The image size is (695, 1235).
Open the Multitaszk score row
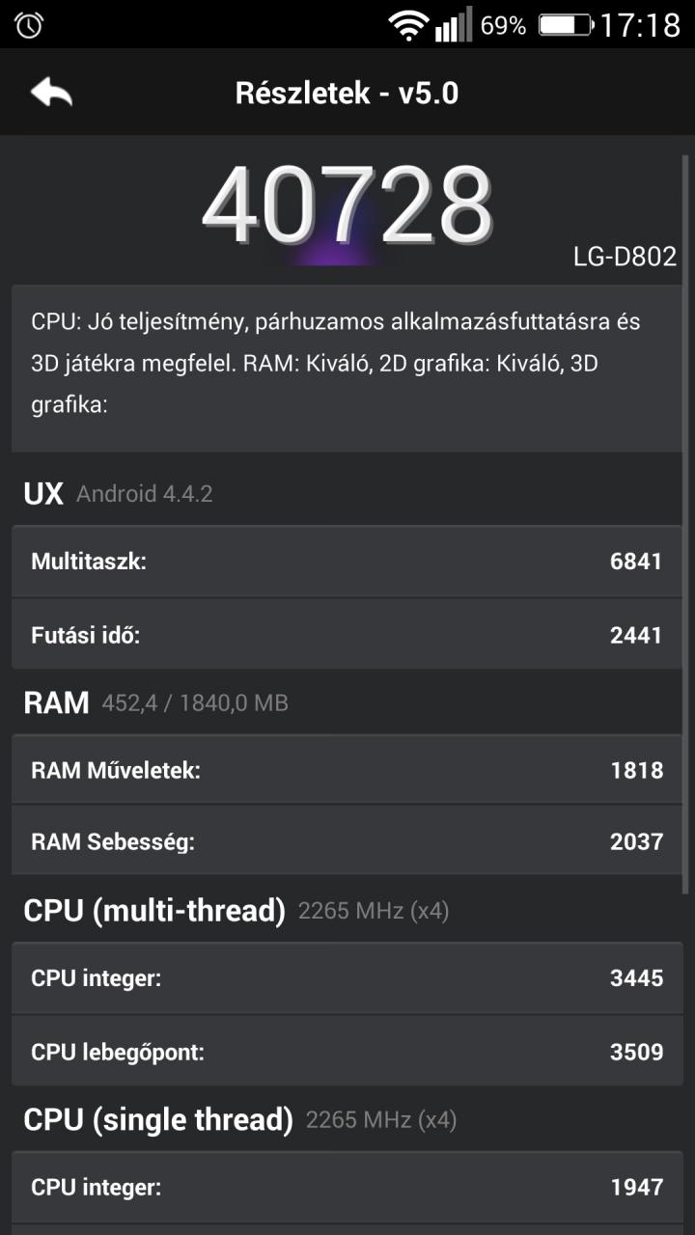347,561
